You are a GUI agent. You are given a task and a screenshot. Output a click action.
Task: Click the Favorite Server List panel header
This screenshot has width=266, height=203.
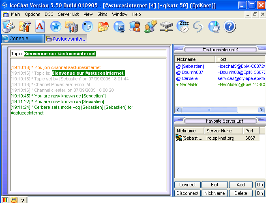(x=221, y=121)
